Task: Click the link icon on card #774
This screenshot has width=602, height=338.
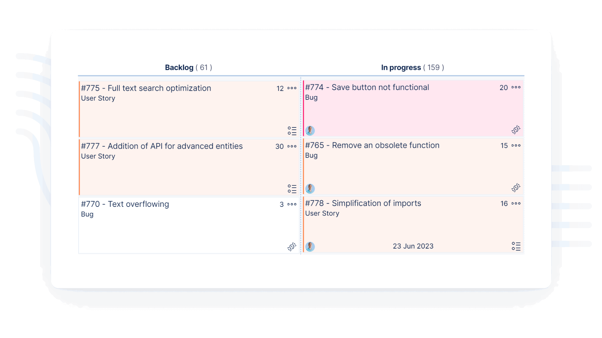Action: [516, 130]
